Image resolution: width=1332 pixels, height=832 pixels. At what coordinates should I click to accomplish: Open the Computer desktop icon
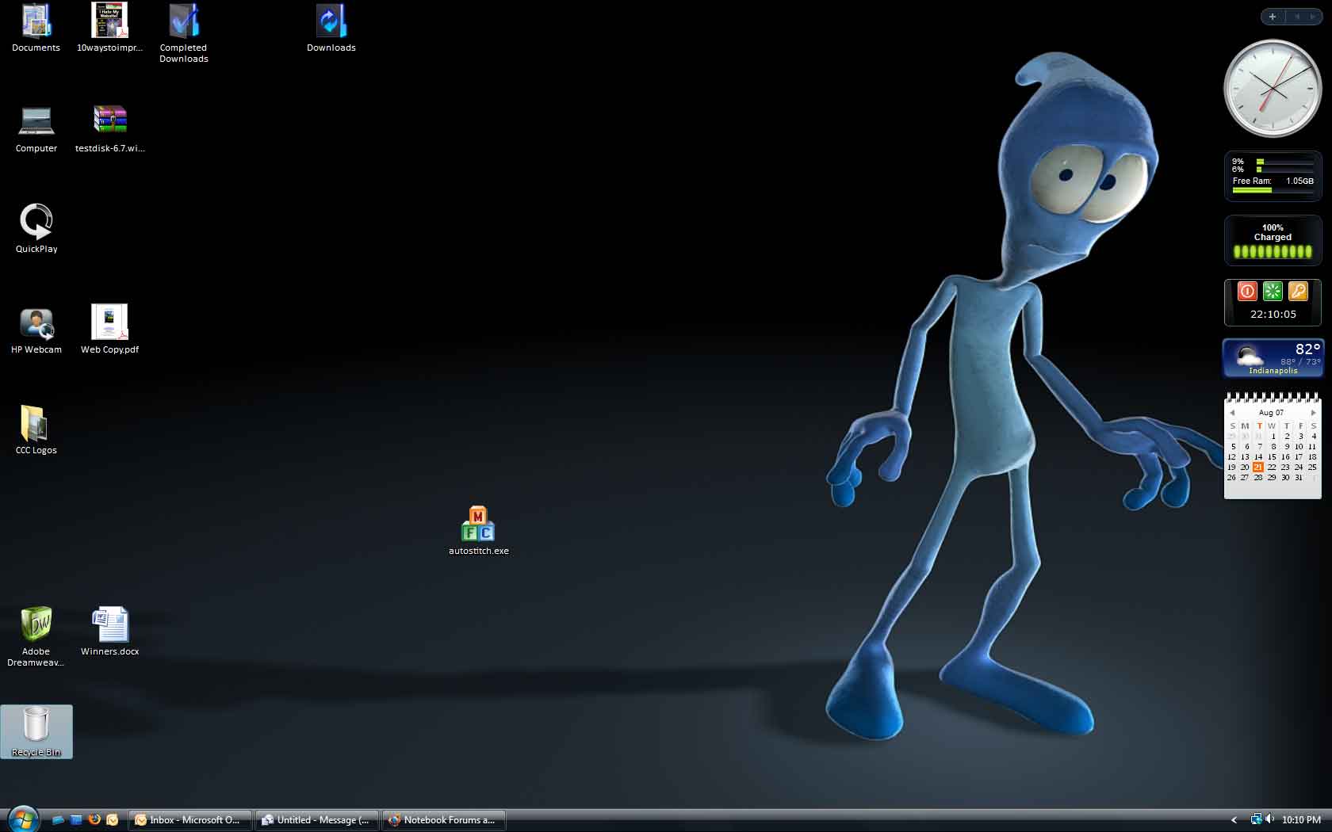click(36, 129)
